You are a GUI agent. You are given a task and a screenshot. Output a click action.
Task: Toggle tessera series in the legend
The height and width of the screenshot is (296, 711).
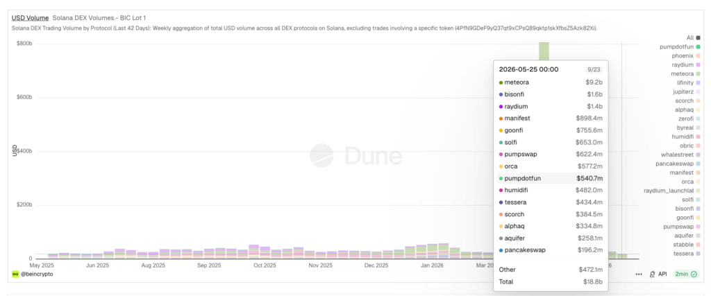click(687, 254)
